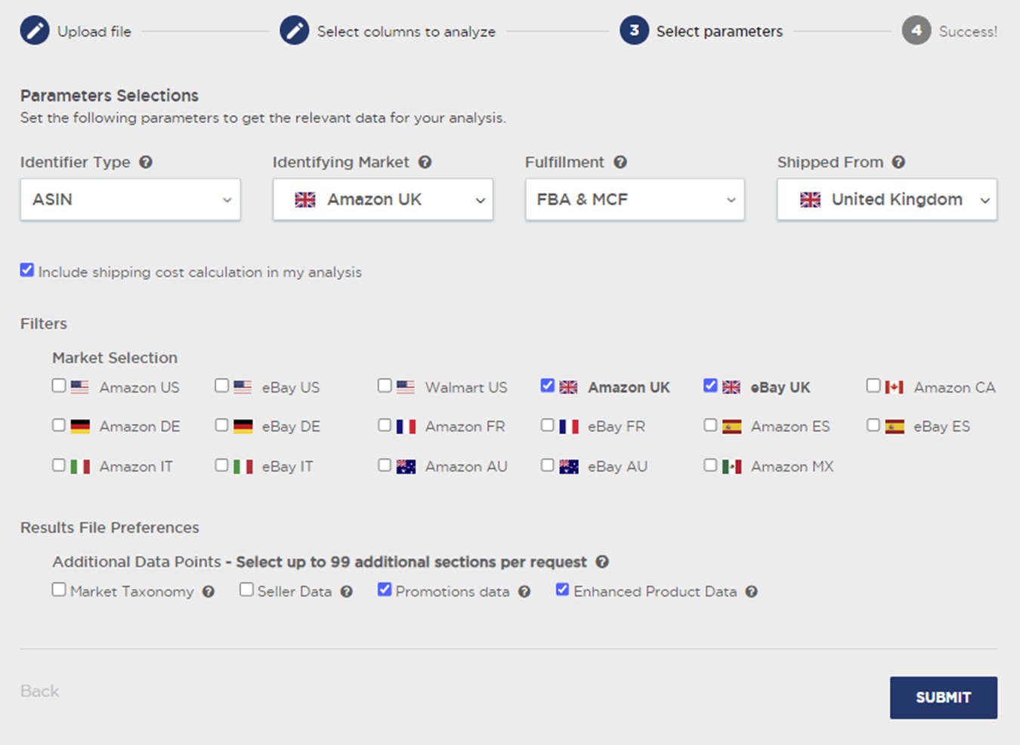The image size is (1020, 745).
Task: Click the Identifying Market help icon
Action: 425,162
